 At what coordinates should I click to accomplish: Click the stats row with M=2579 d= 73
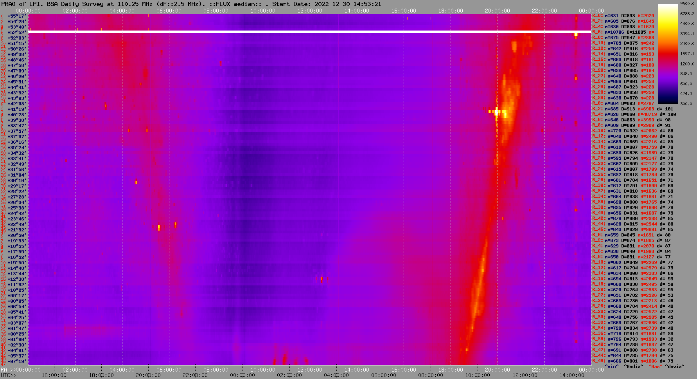point(633,268)
